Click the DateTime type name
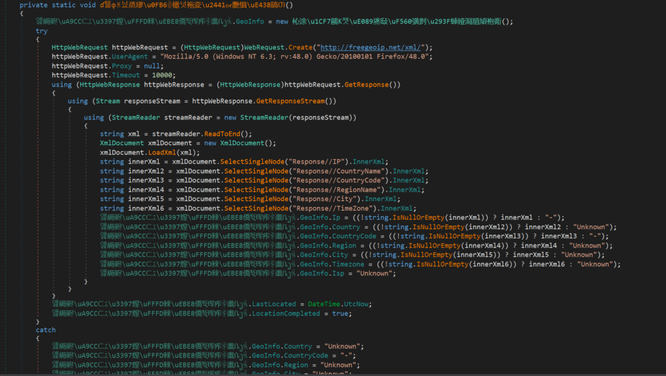Viewport: 666px width, 376px height. point(324,304)
